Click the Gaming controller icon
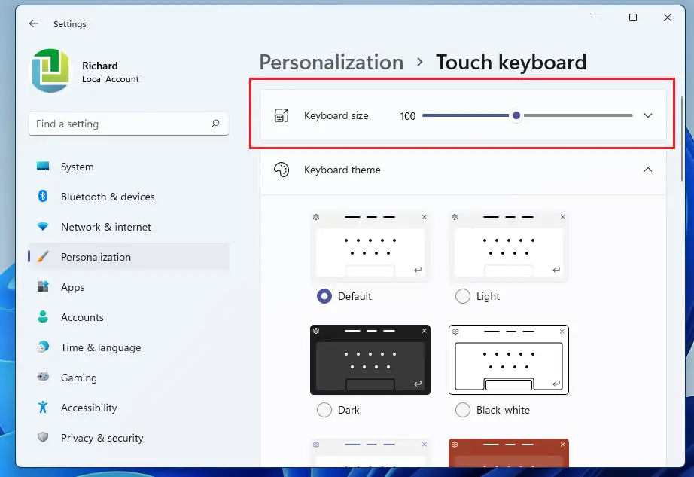Viewport: 694px width, 477px height. point(43,377)
